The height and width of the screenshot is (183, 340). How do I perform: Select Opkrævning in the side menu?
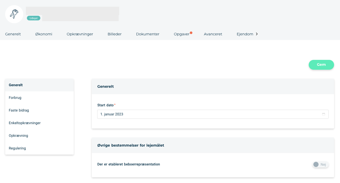(x=39, y=136)
